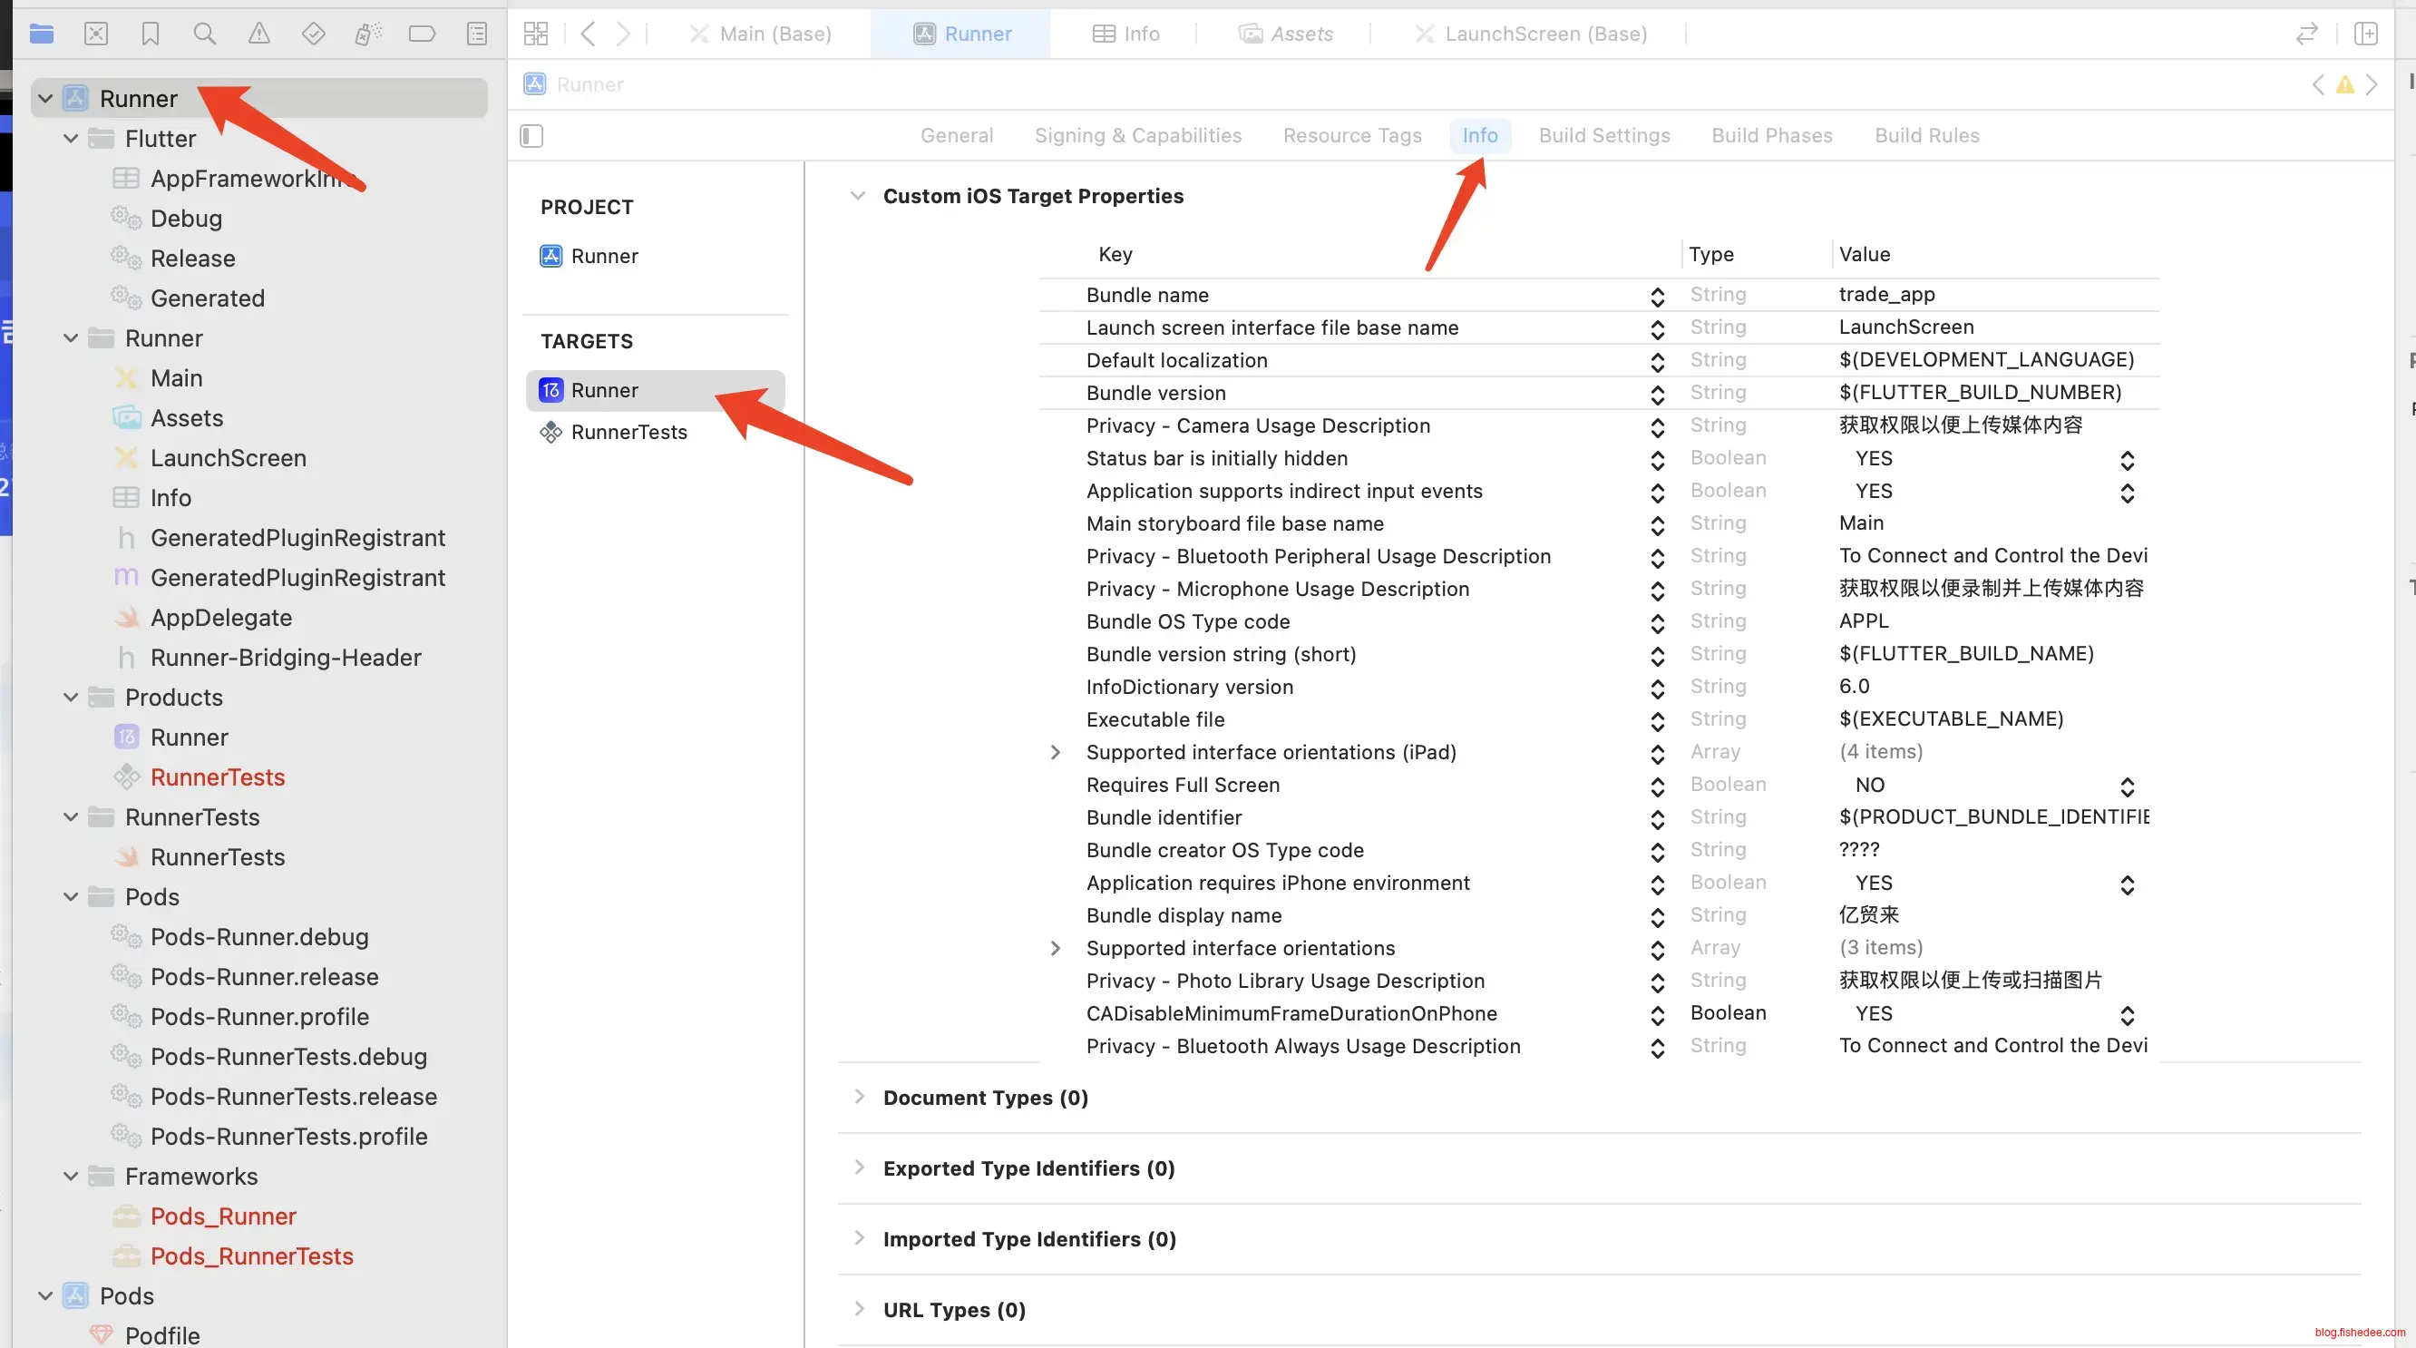Click the related items grid icon
This screenshot has height=1348, width=2416.
coord(536,34)
